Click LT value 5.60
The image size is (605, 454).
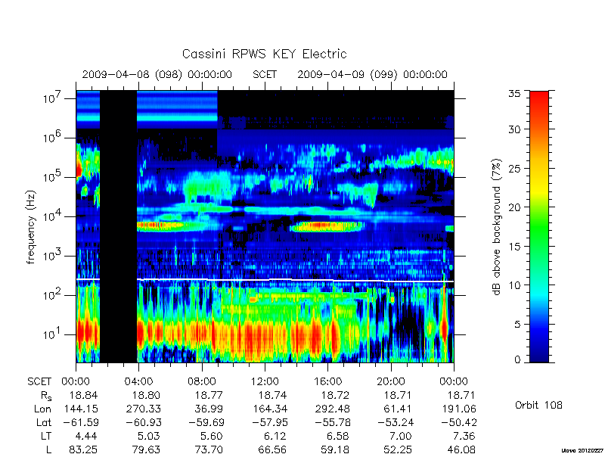[212, 436]
